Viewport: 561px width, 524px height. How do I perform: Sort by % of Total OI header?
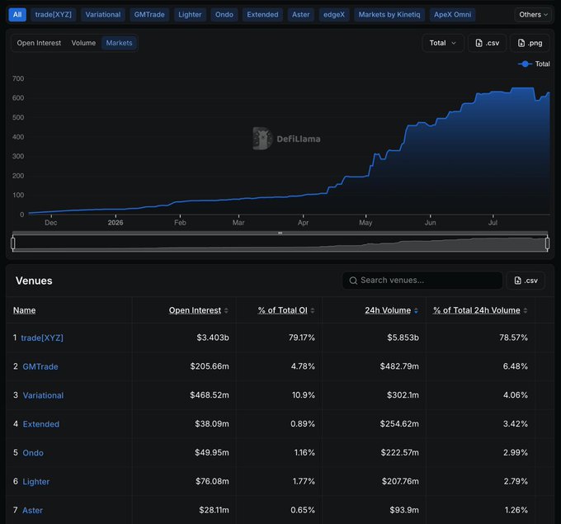(283, 310)
